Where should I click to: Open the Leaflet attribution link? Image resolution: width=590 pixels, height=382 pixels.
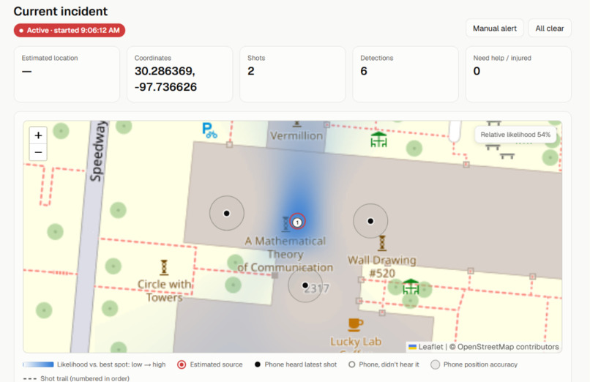coord(426,347)
